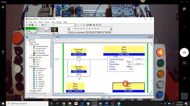
Task: Select the File/Misc instruction tab
Action: 99,33
